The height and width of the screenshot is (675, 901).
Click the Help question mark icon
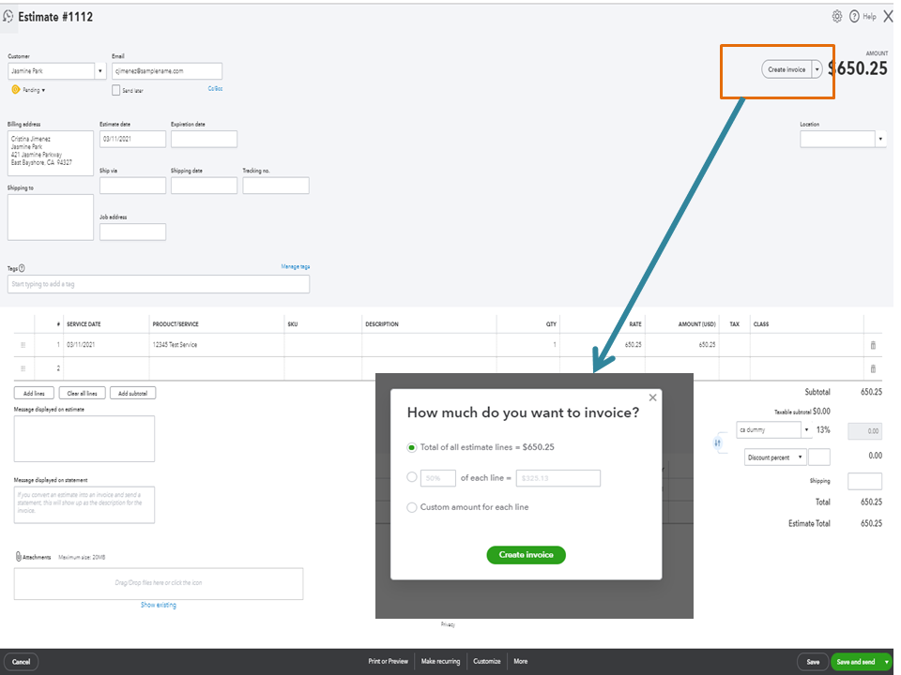tap(854, 17)
